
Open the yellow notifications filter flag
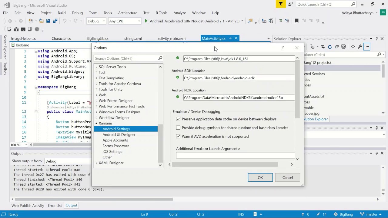click(x=281, y=4)
